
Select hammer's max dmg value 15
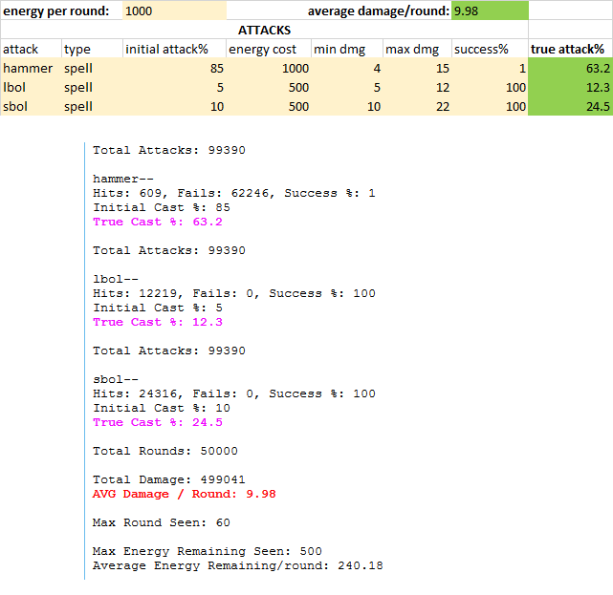point(418,68)
